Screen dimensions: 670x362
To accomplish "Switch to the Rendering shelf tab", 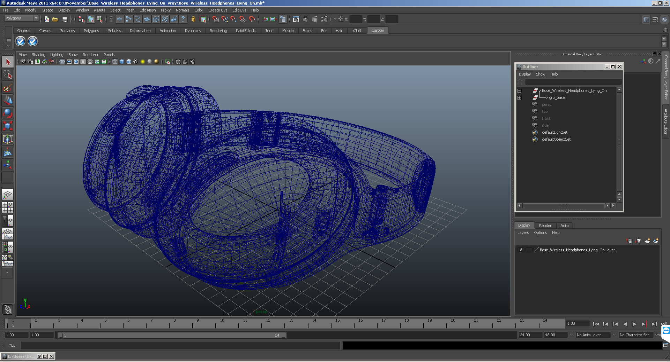I will point(218,31).
